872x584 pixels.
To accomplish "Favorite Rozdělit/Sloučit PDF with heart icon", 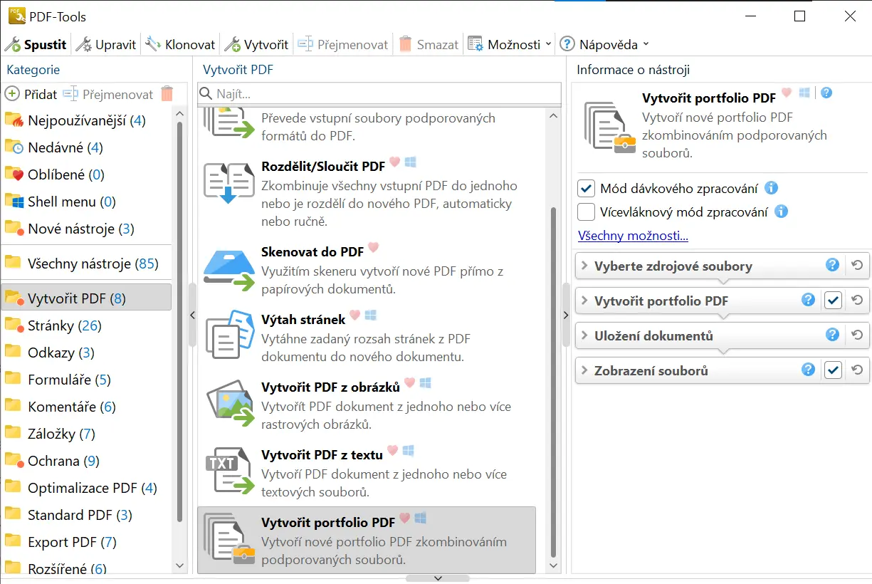I will [x=394, y=162].
